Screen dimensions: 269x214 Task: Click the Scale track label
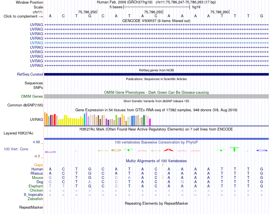pos(38,7)
